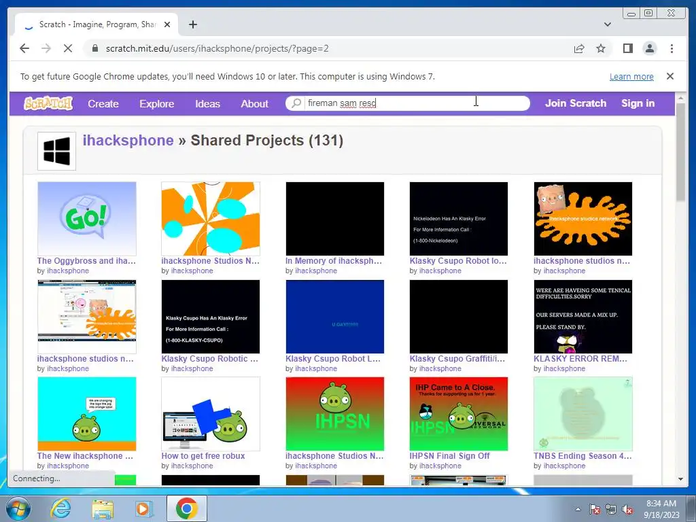Click Sign in
This screenshot has width=696, height=522.
pos(638,103)
